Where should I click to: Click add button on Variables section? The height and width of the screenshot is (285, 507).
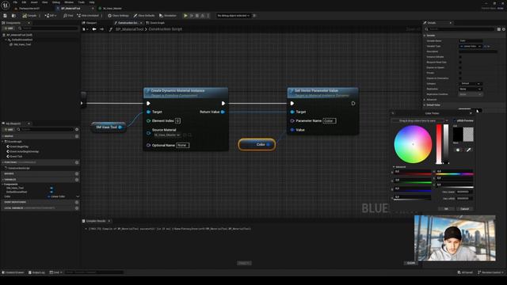(x=77, y=180)
